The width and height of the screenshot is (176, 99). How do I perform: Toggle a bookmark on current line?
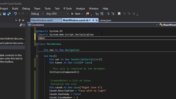(x=119, y=14)
